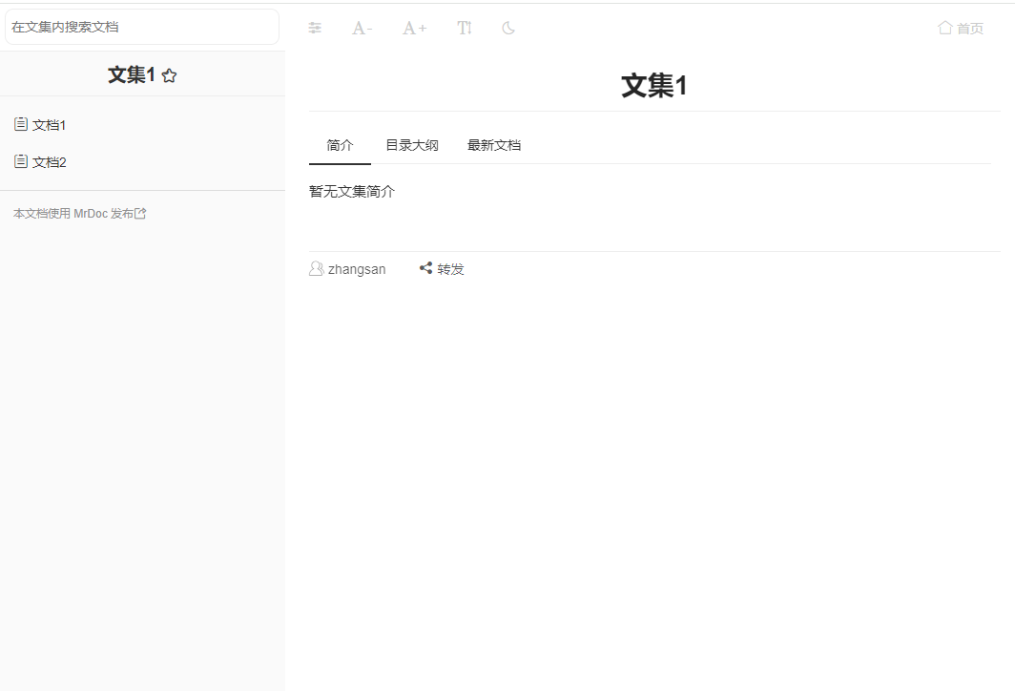Click the 转发 share link
The width and height of the screenshot is (1015, 691).
click(x=450, y=269)
